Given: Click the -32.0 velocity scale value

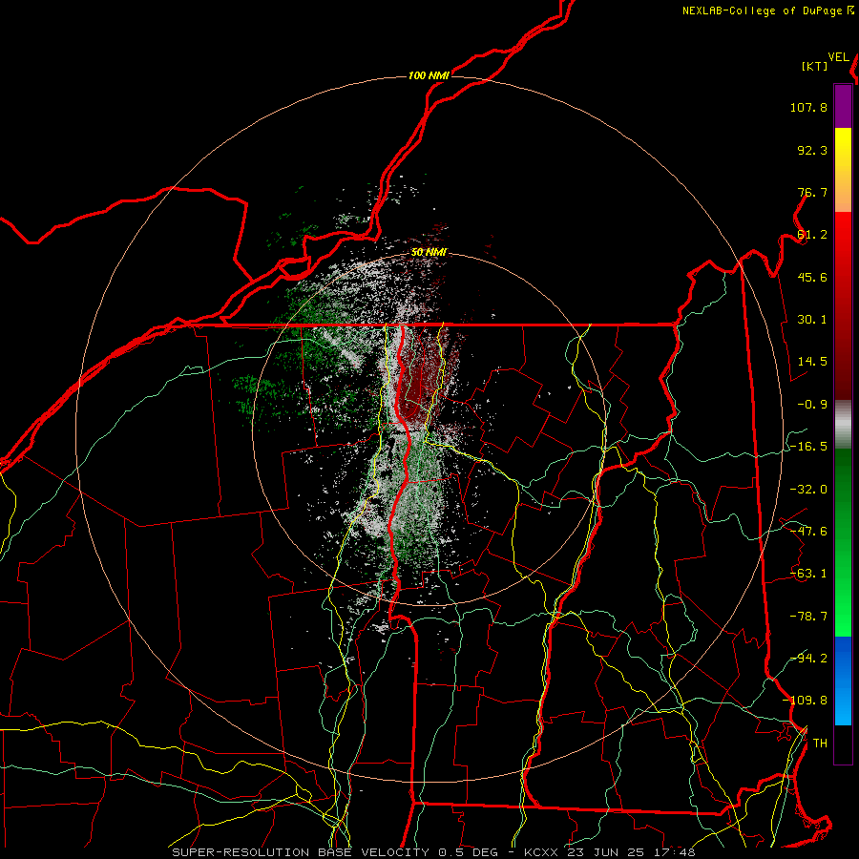Looking at the screenshot, I should pos(808,490).
